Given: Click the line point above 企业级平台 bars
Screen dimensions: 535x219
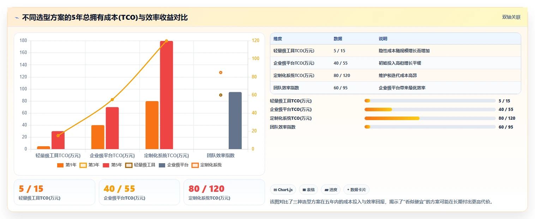Looking at the screenshot, I should coord(112,100).
